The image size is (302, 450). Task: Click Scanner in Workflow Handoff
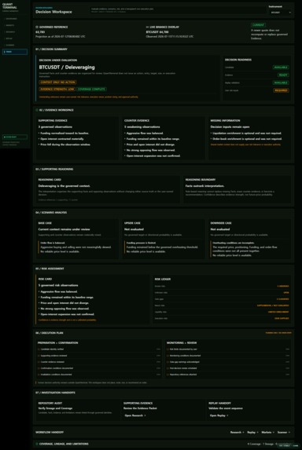click(284, 432)
